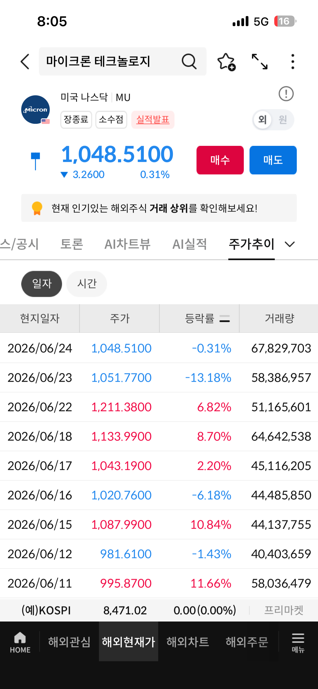This screenshot has width=318, height=689.
Task: Expand the tab list chevron
Action: 290,244
